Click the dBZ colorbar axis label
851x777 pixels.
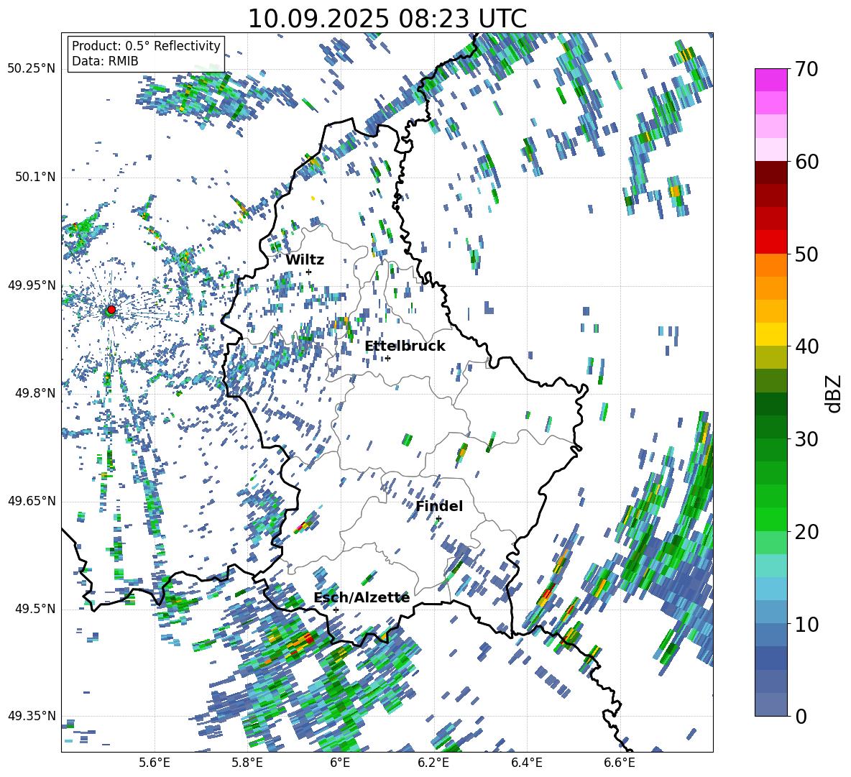834,393
